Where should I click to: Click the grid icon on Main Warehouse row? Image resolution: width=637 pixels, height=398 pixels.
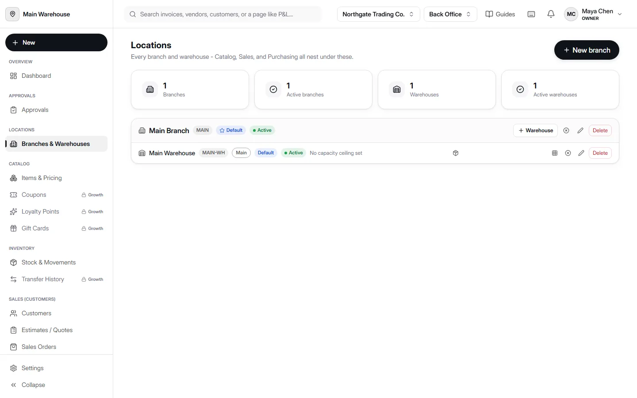point(555,153)
